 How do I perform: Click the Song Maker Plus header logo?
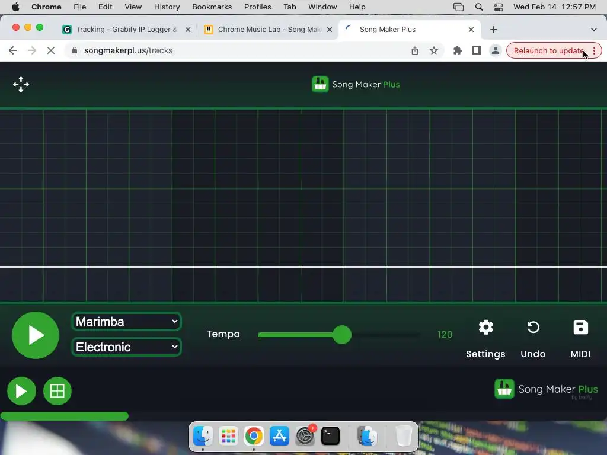(356, 84)
